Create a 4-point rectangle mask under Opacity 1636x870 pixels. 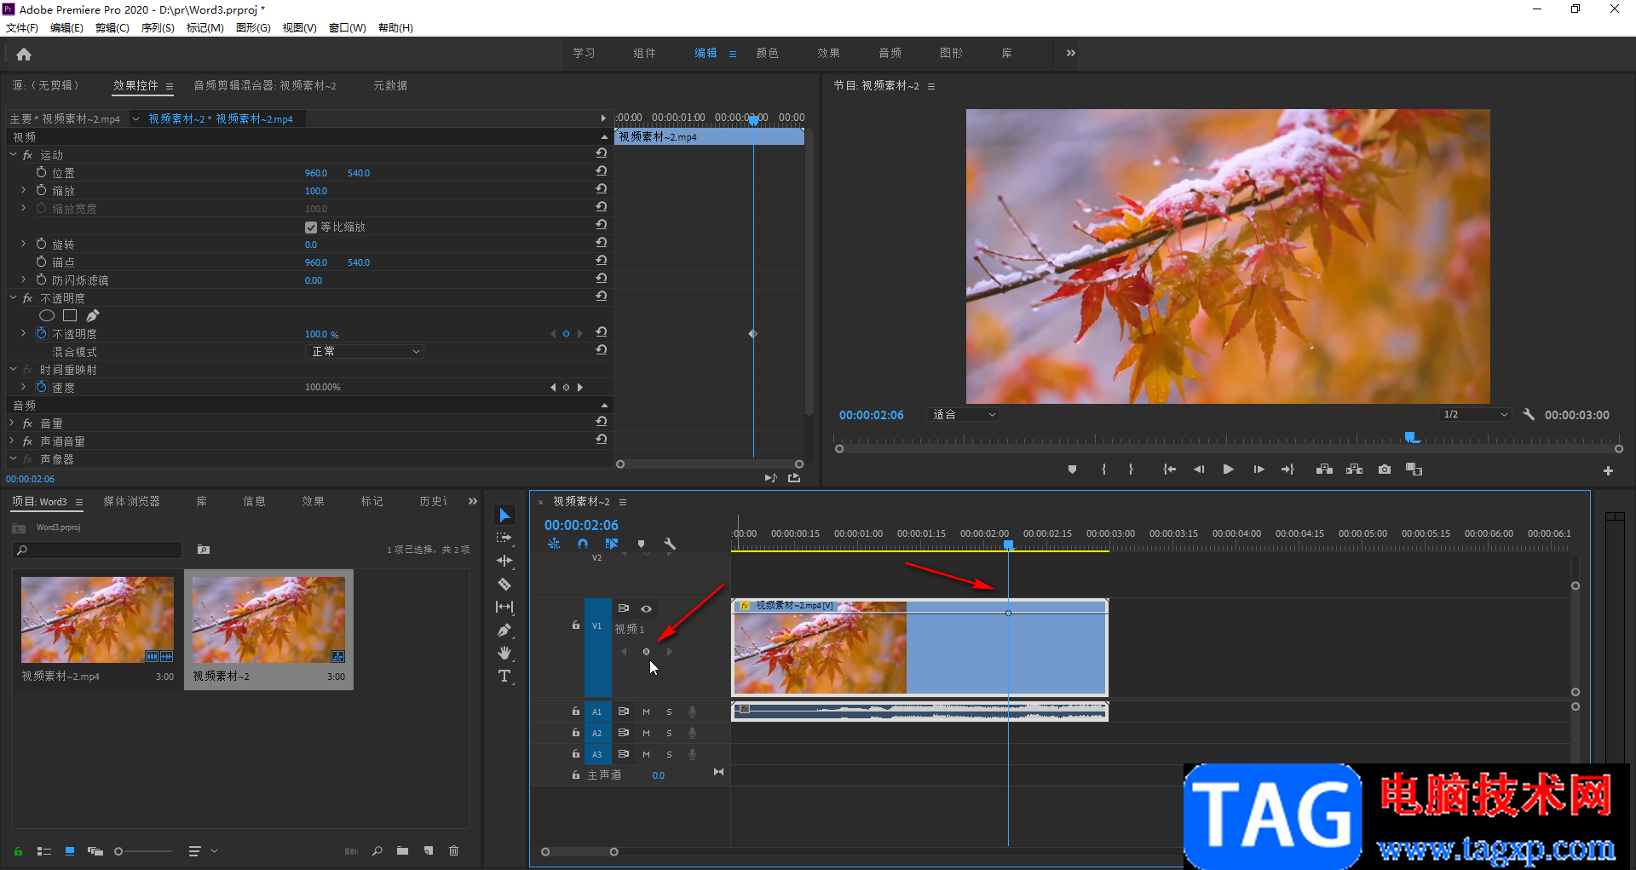click(70, 315)
